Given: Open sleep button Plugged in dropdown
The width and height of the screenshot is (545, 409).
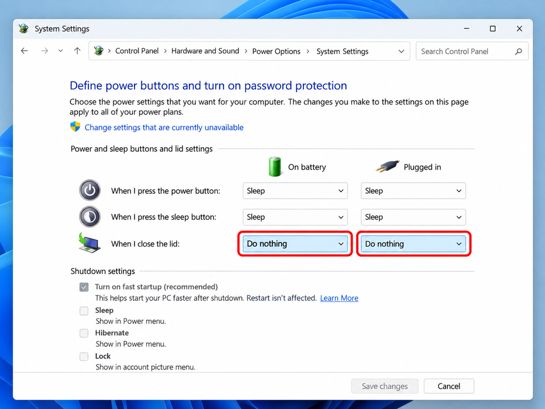Looking at the screenshot, I should click(413, 217).
